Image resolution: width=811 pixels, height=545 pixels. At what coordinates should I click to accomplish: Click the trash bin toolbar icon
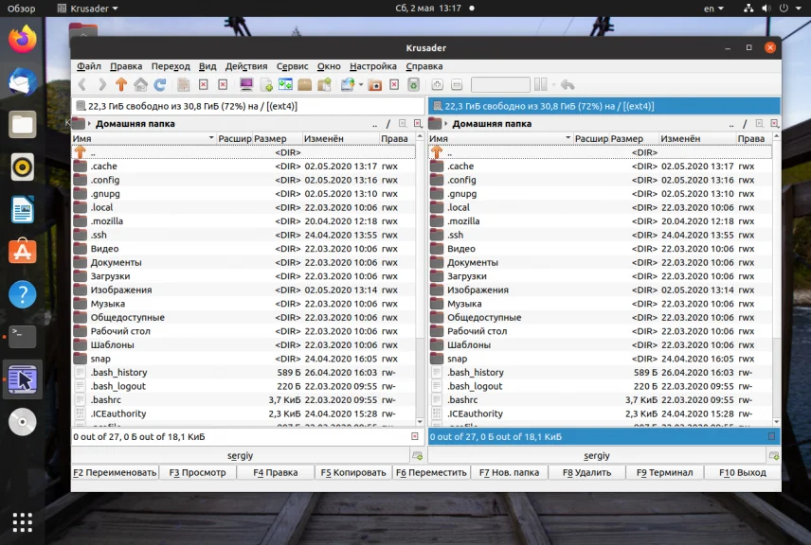413,85
